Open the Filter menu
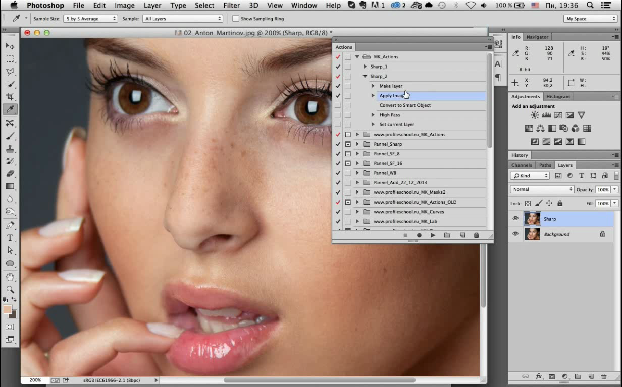 point(231,5)
